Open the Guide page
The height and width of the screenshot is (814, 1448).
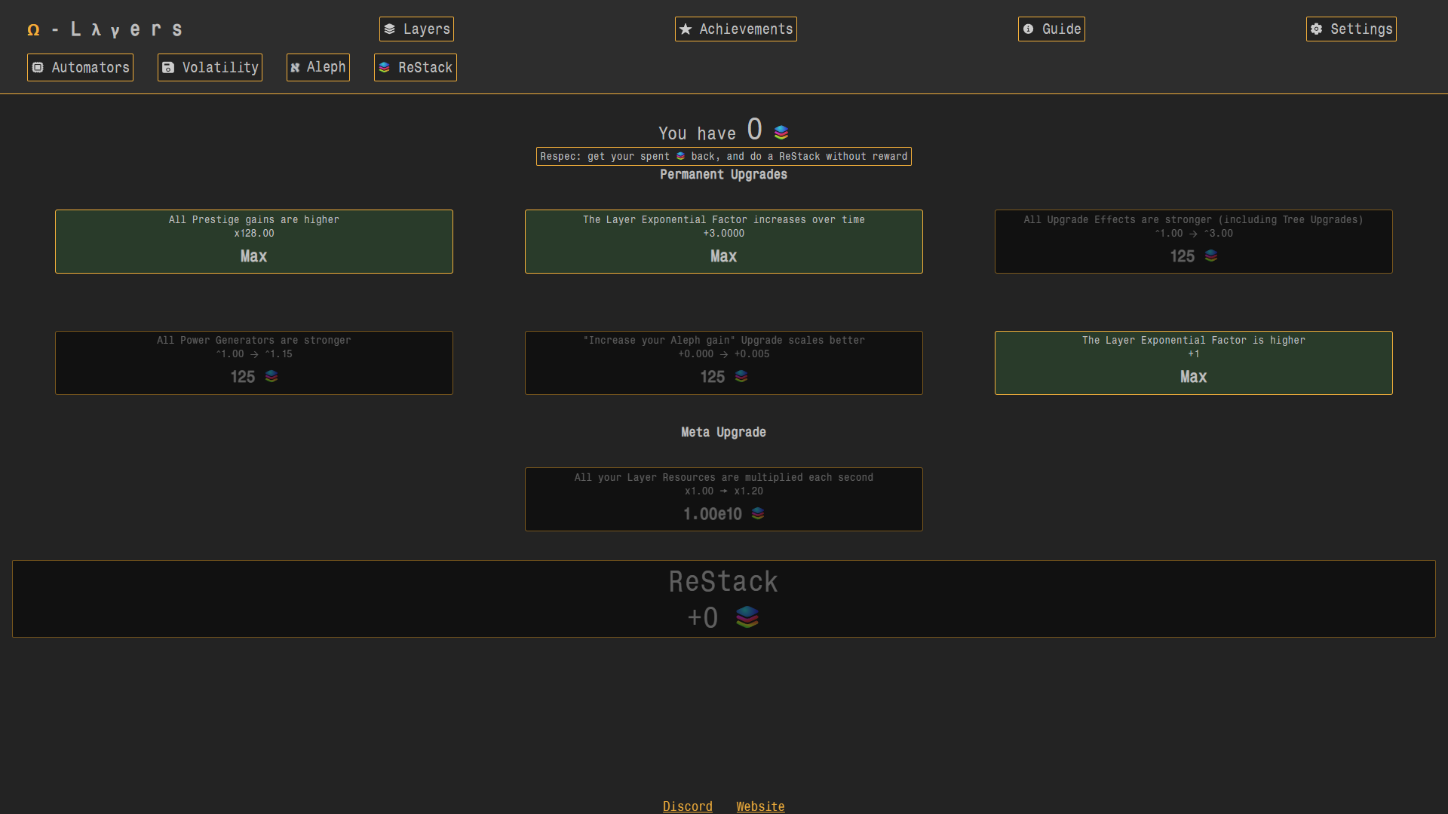coord(1051,29)
